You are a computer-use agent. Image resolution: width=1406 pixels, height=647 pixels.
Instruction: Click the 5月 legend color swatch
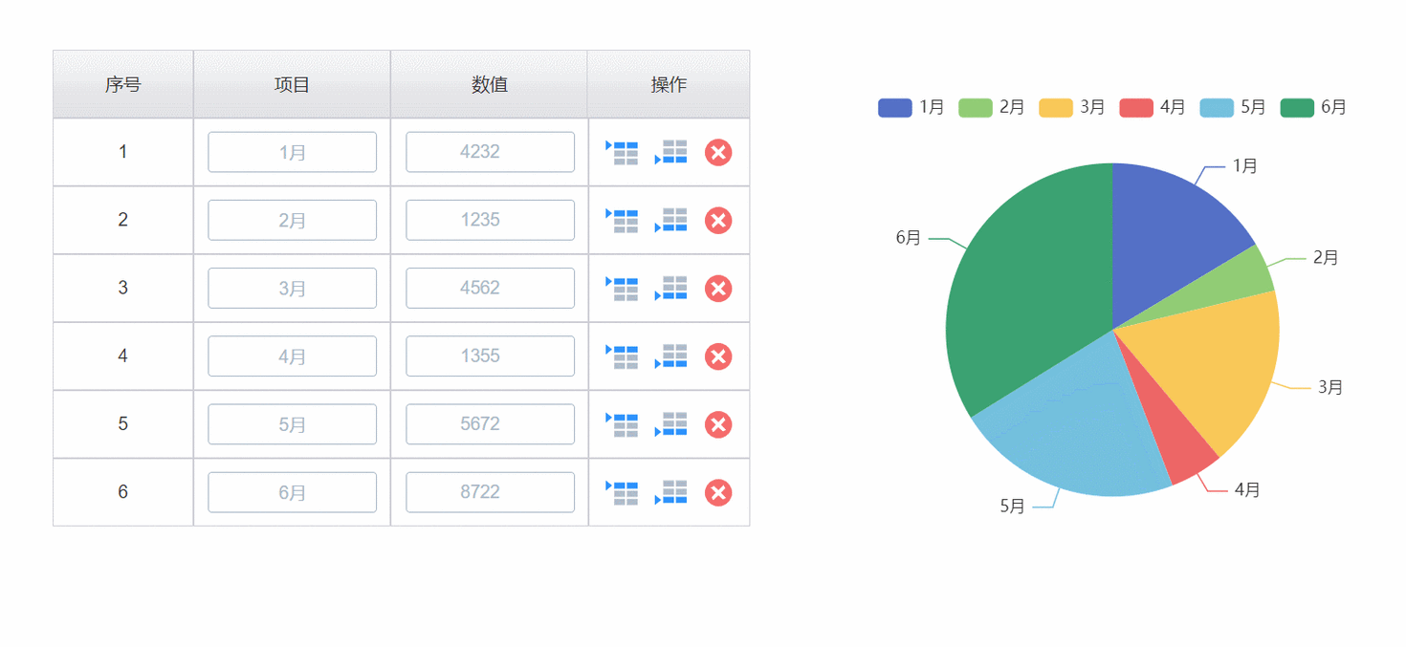point(1216,107)
